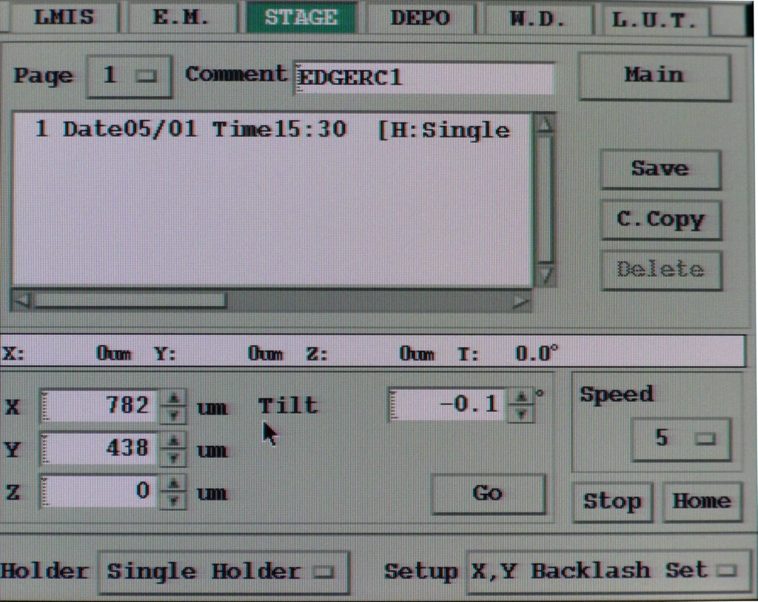
Task: Switch to the DEPO tab
Action: pyautogui.click(x=420, y=18)
